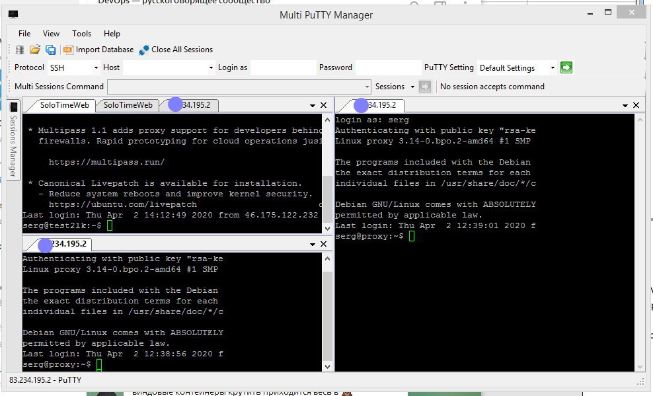Click the scrollbar thumb in bottom-left terminal
The image size is (653, 396).
coord(327,316)
